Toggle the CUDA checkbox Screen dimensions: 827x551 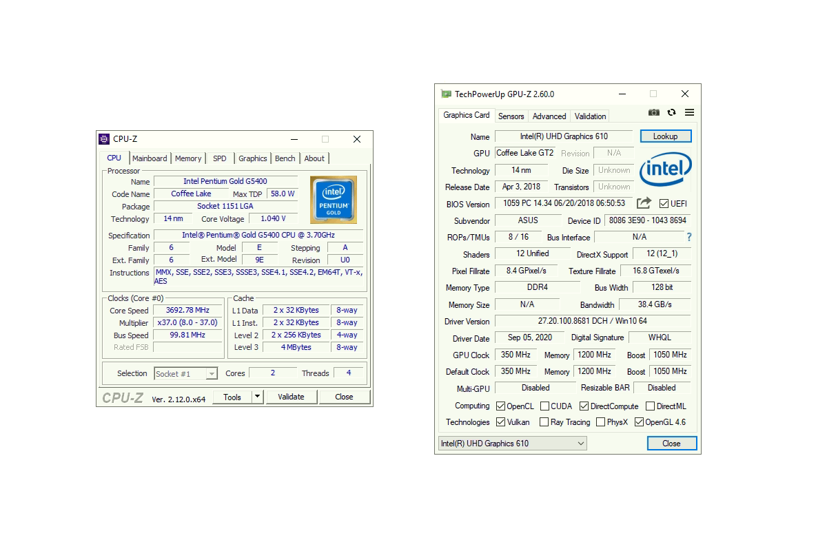pos(544,406)
